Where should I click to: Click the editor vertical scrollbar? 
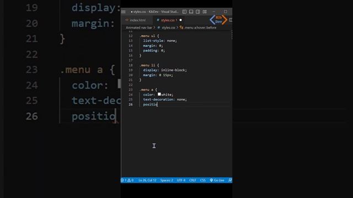[x=231, y=35]
